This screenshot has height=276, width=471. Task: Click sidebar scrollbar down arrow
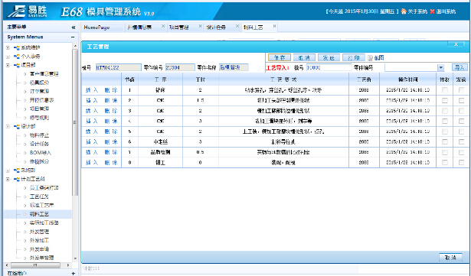[x=75, y=258]
